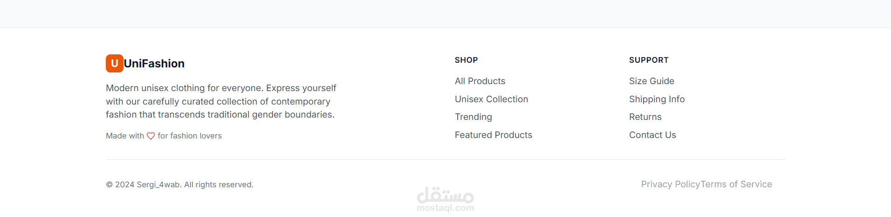Click the 'Modern unisex clothing' description paragraph
This screenshot has width=891, height=217.
tap(221, 101)
